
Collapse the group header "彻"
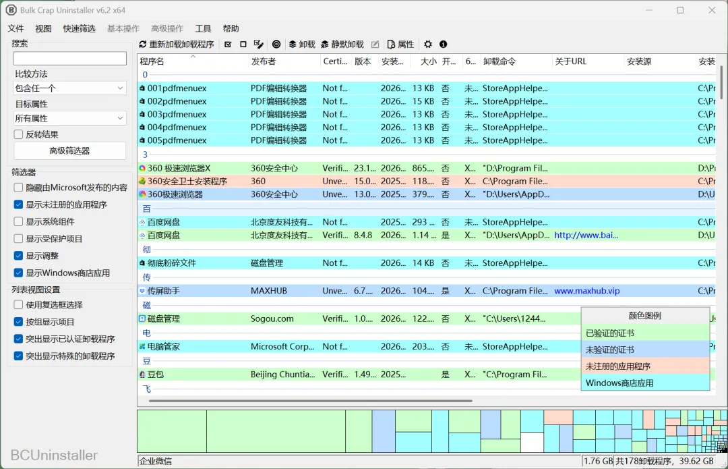147,250
